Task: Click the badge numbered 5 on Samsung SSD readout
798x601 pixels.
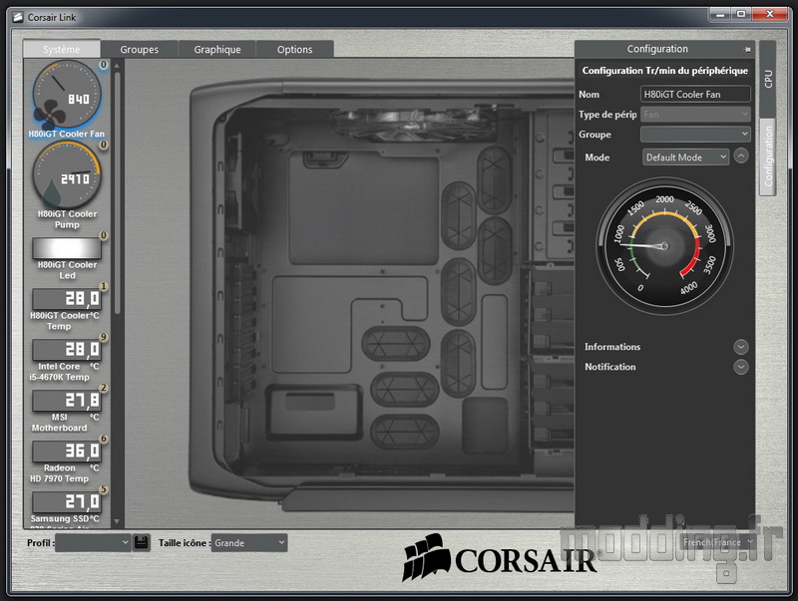Action: (x=104, y=489)
